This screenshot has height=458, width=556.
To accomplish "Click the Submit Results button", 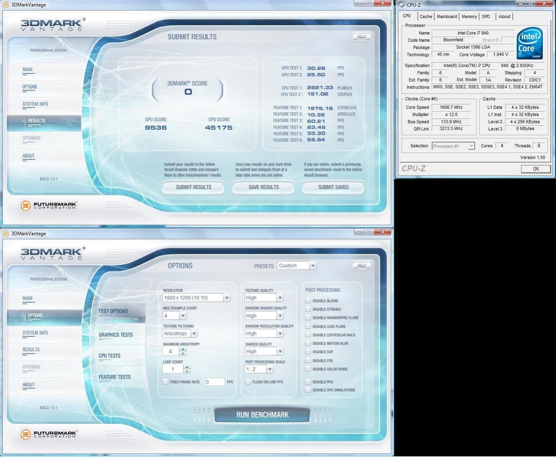I will click(193, 187).
